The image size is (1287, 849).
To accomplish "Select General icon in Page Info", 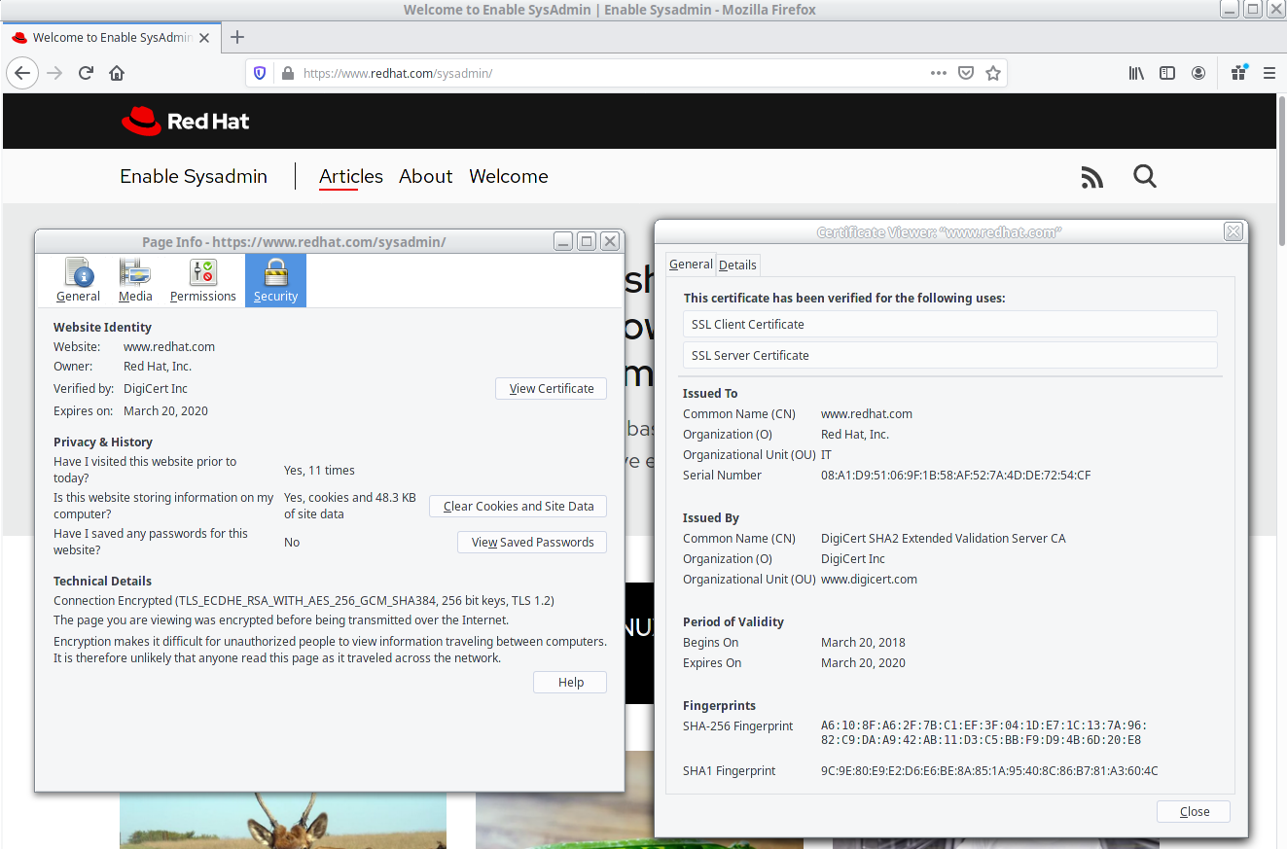I will [78, 280].
